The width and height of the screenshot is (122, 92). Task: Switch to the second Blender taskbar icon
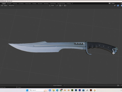(69, 90)
